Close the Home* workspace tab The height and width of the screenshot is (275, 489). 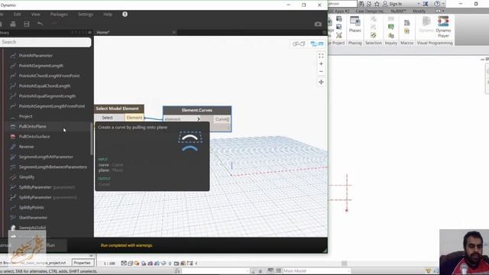(x=174, y=32)
